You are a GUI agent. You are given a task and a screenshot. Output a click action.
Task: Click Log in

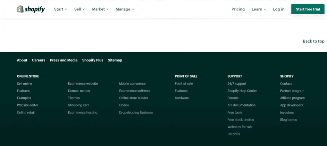point(279,9)
